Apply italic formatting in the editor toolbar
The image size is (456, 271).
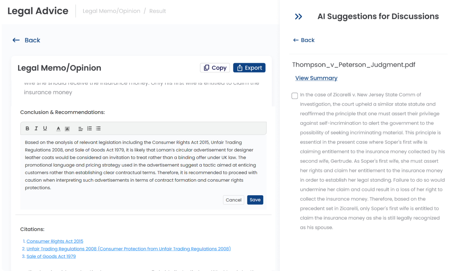pyautogui.click(x=36, y=128)
